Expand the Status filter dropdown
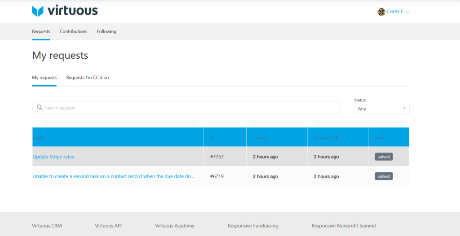This screenshot has width=460, height=236. (x=381, y=109)
